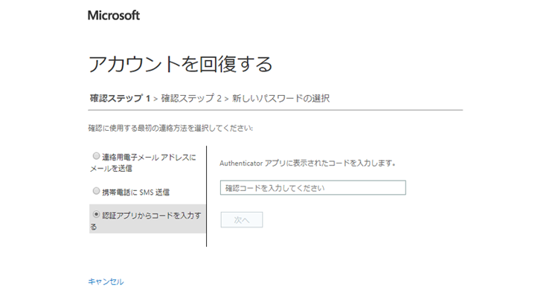Image resolution: width=558 pixels, height=301 pixels.
Task: Click the 確認ステップ 2 breadcrumb step
Action: pyautogui.click(x=191, y=98)
